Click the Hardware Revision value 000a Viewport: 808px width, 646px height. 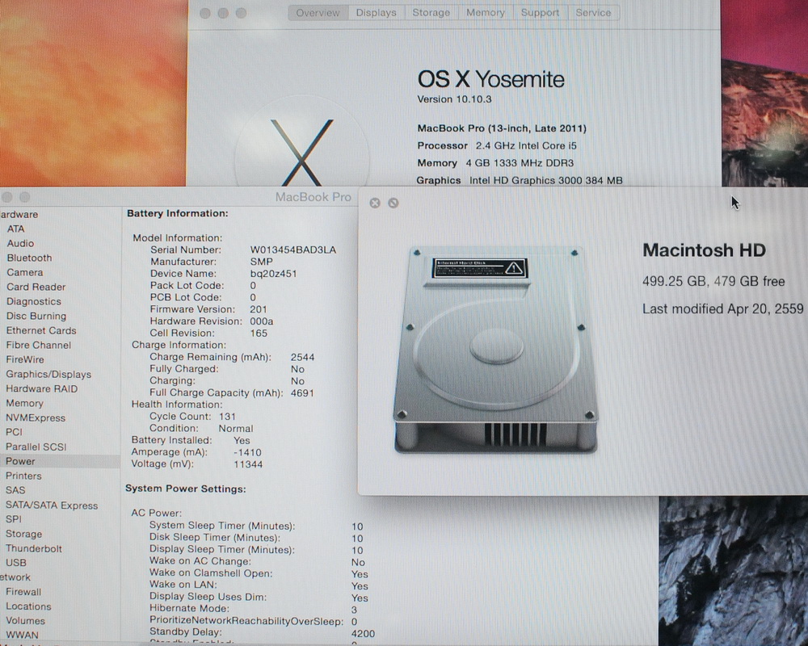pos(262,321)
